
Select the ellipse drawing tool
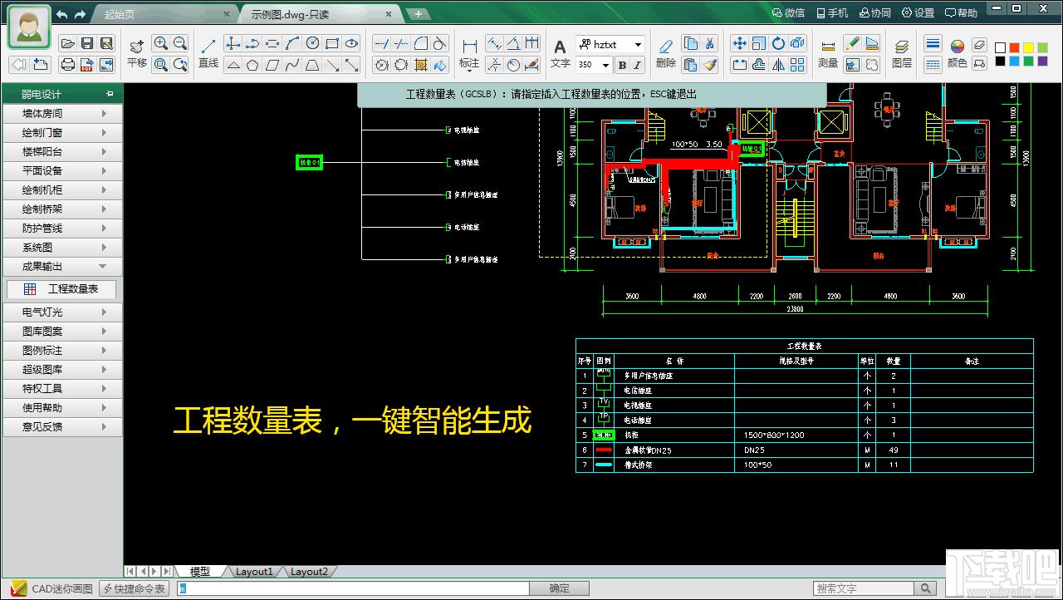(x=352, y=43)
